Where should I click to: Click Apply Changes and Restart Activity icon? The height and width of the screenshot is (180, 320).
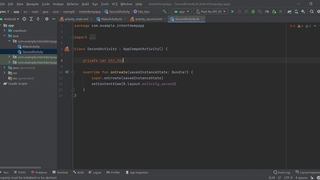click(x=239, y=11)
